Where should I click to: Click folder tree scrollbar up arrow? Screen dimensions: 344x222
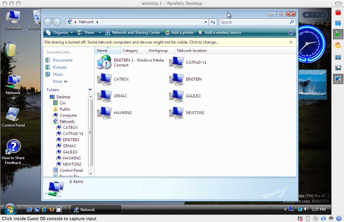coord(91,97)
